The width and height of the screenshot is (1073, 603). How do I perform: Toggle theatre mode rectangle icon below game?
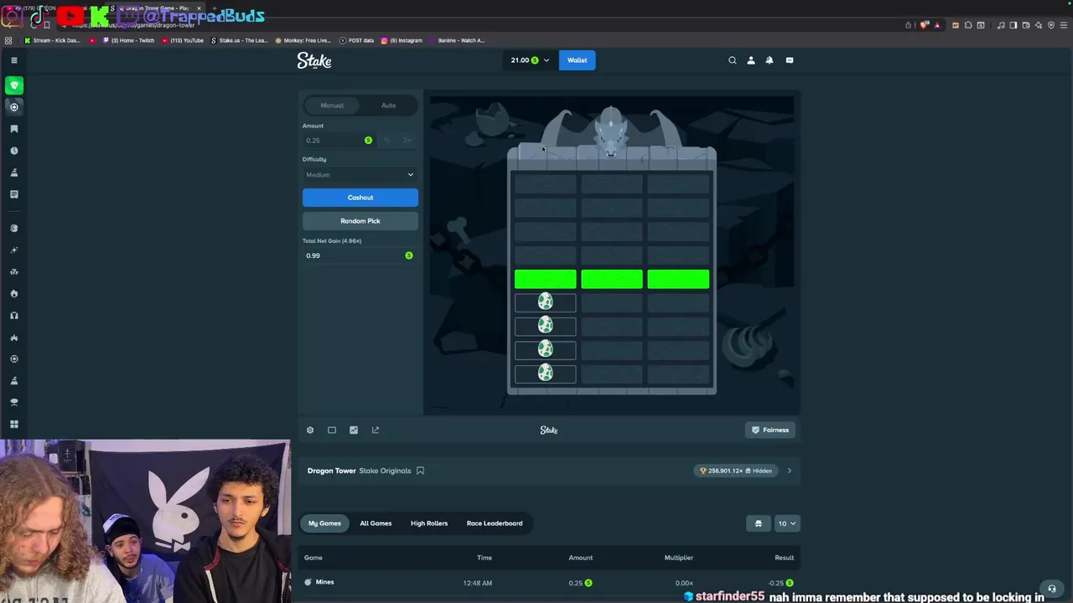click(332, 430)
